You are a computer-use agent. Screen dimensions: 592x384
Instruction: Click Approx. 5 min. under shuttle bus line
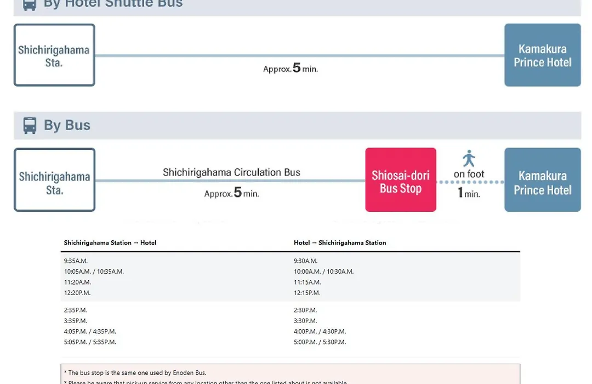coord(291,68)
